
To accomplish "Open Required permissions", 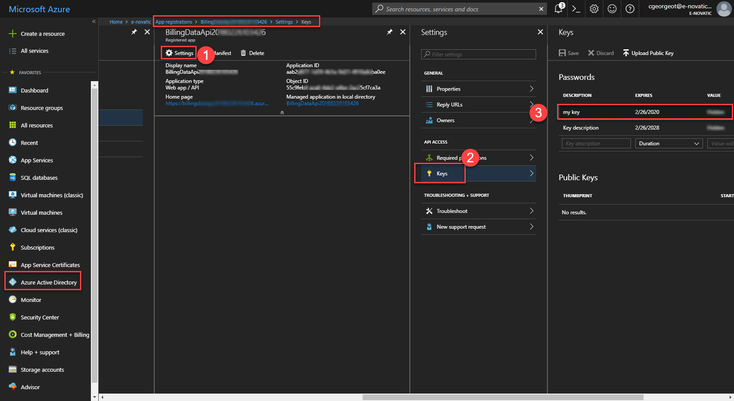I will (x=478, y=158).
